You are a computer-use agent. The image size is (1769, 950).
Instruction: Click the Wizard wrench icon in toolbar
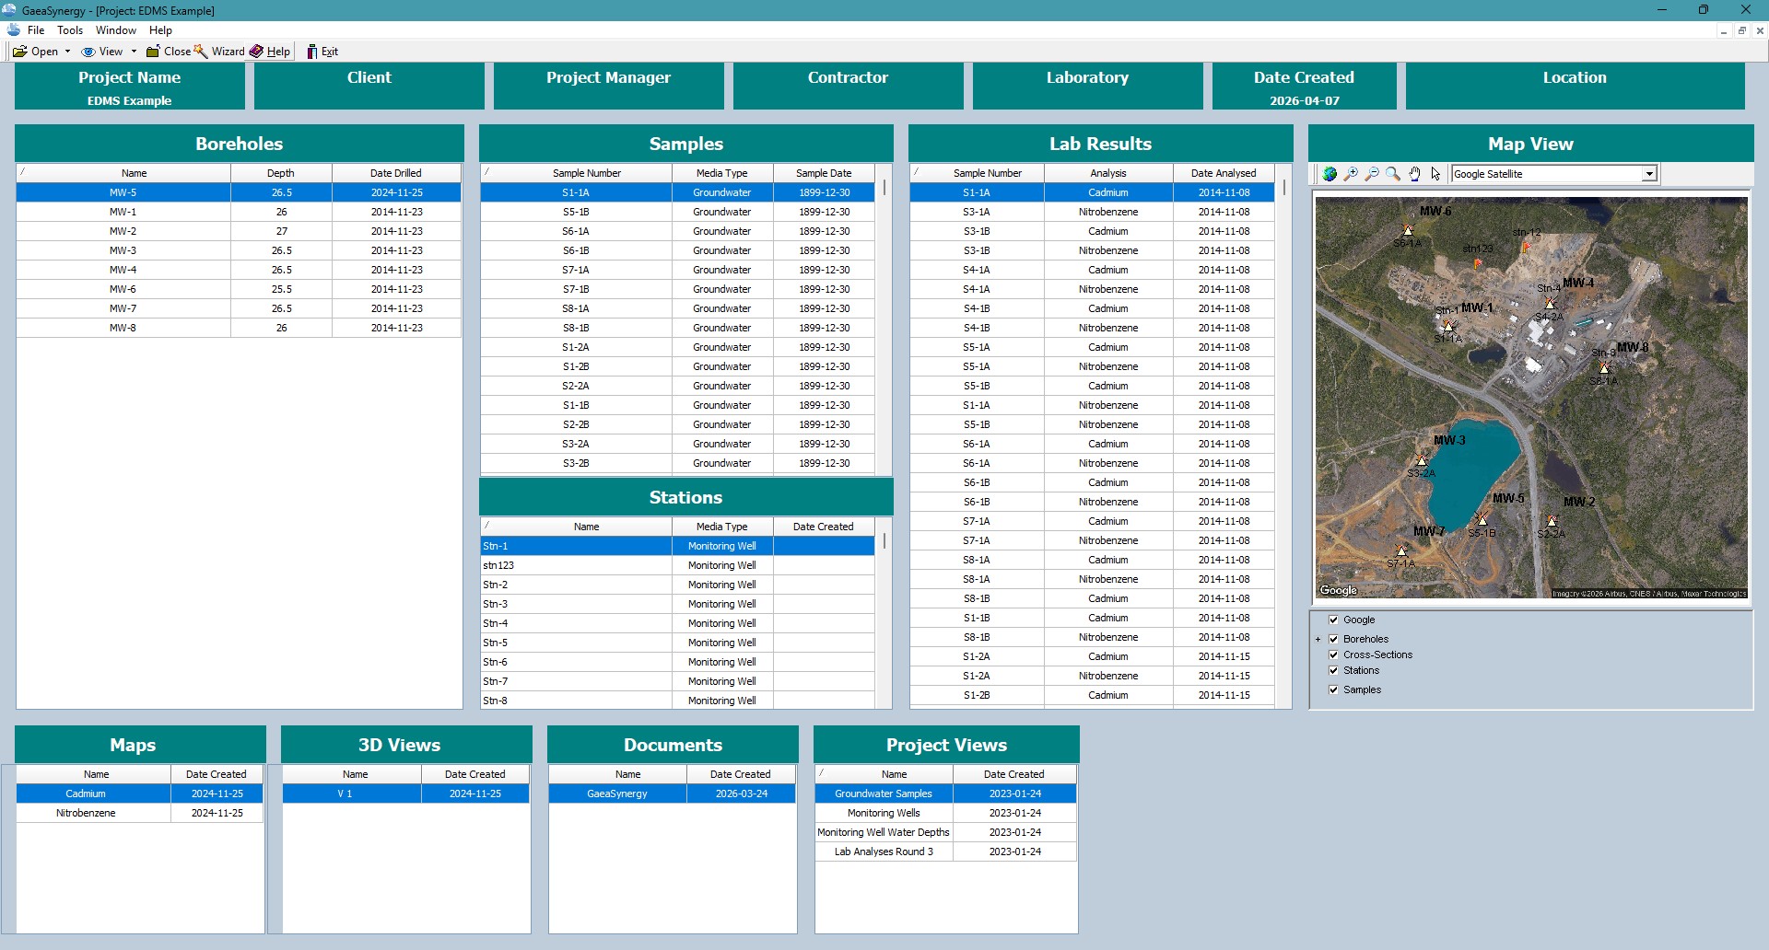[200, 52]
